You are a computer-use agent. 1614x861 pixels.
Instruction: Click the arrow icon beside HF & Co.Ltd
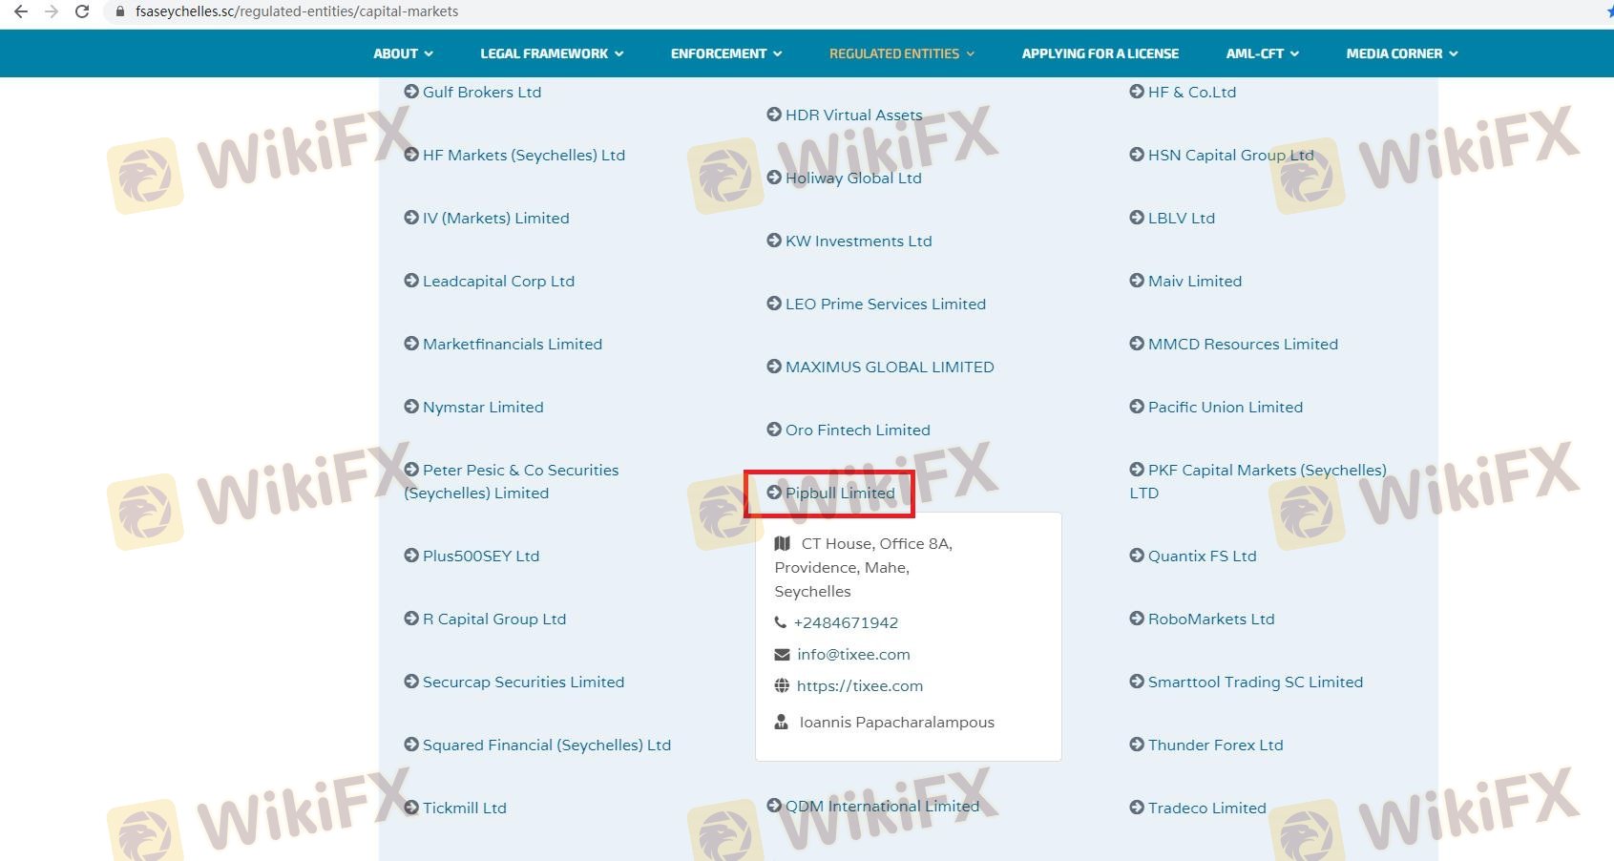click(x=1137, y=92)
